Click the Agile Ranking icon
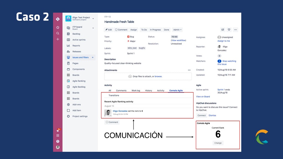Image resolution: width=283 pixels, height=159 pixels. pos(68,81)
